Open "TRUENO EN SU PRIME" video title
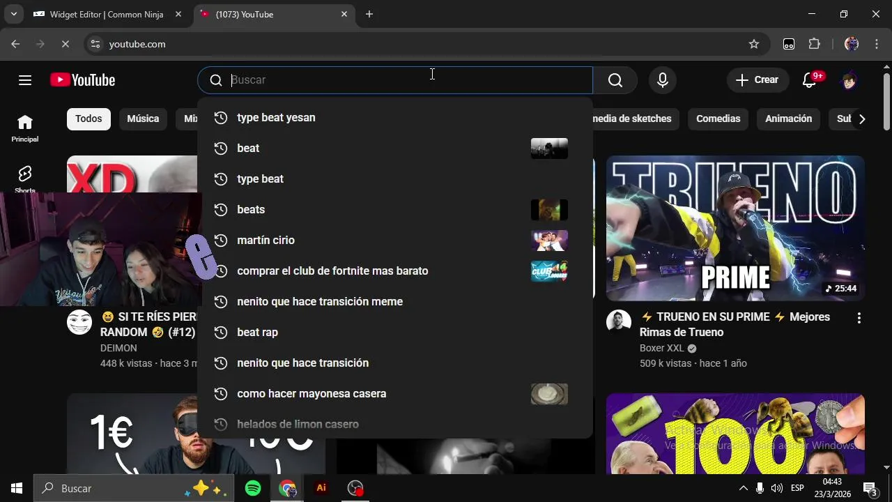The height and width of the screenshot is (502, 892). [735, 324]
